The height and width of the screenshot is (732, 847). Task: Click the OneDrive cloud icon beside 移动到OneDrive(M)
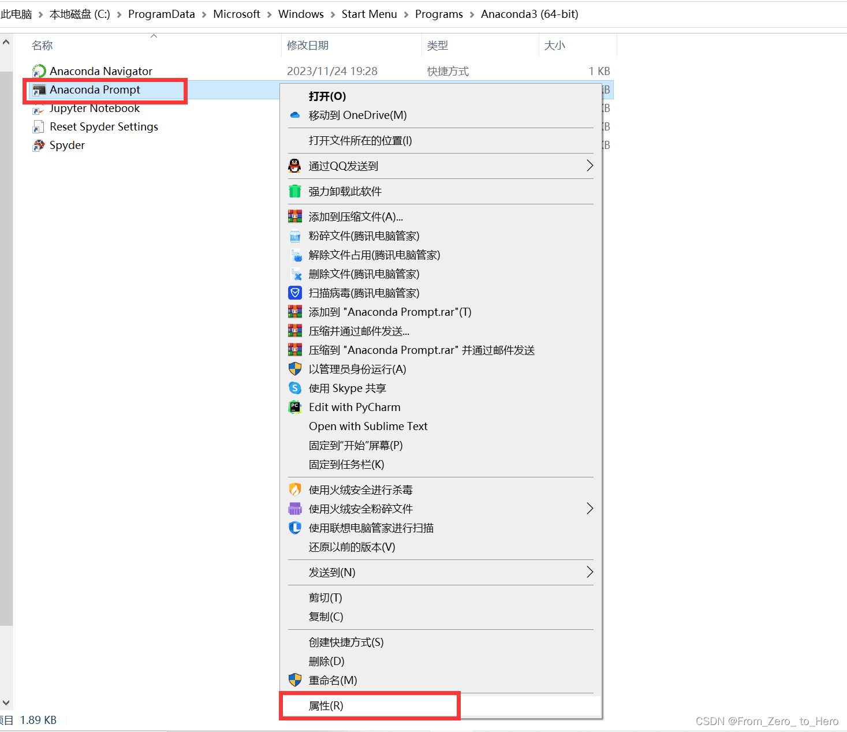295,115
